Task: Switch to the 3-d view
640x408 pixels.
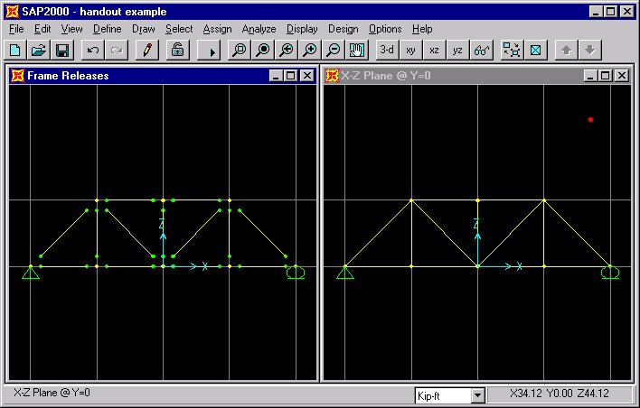Action: pos(387,51)
